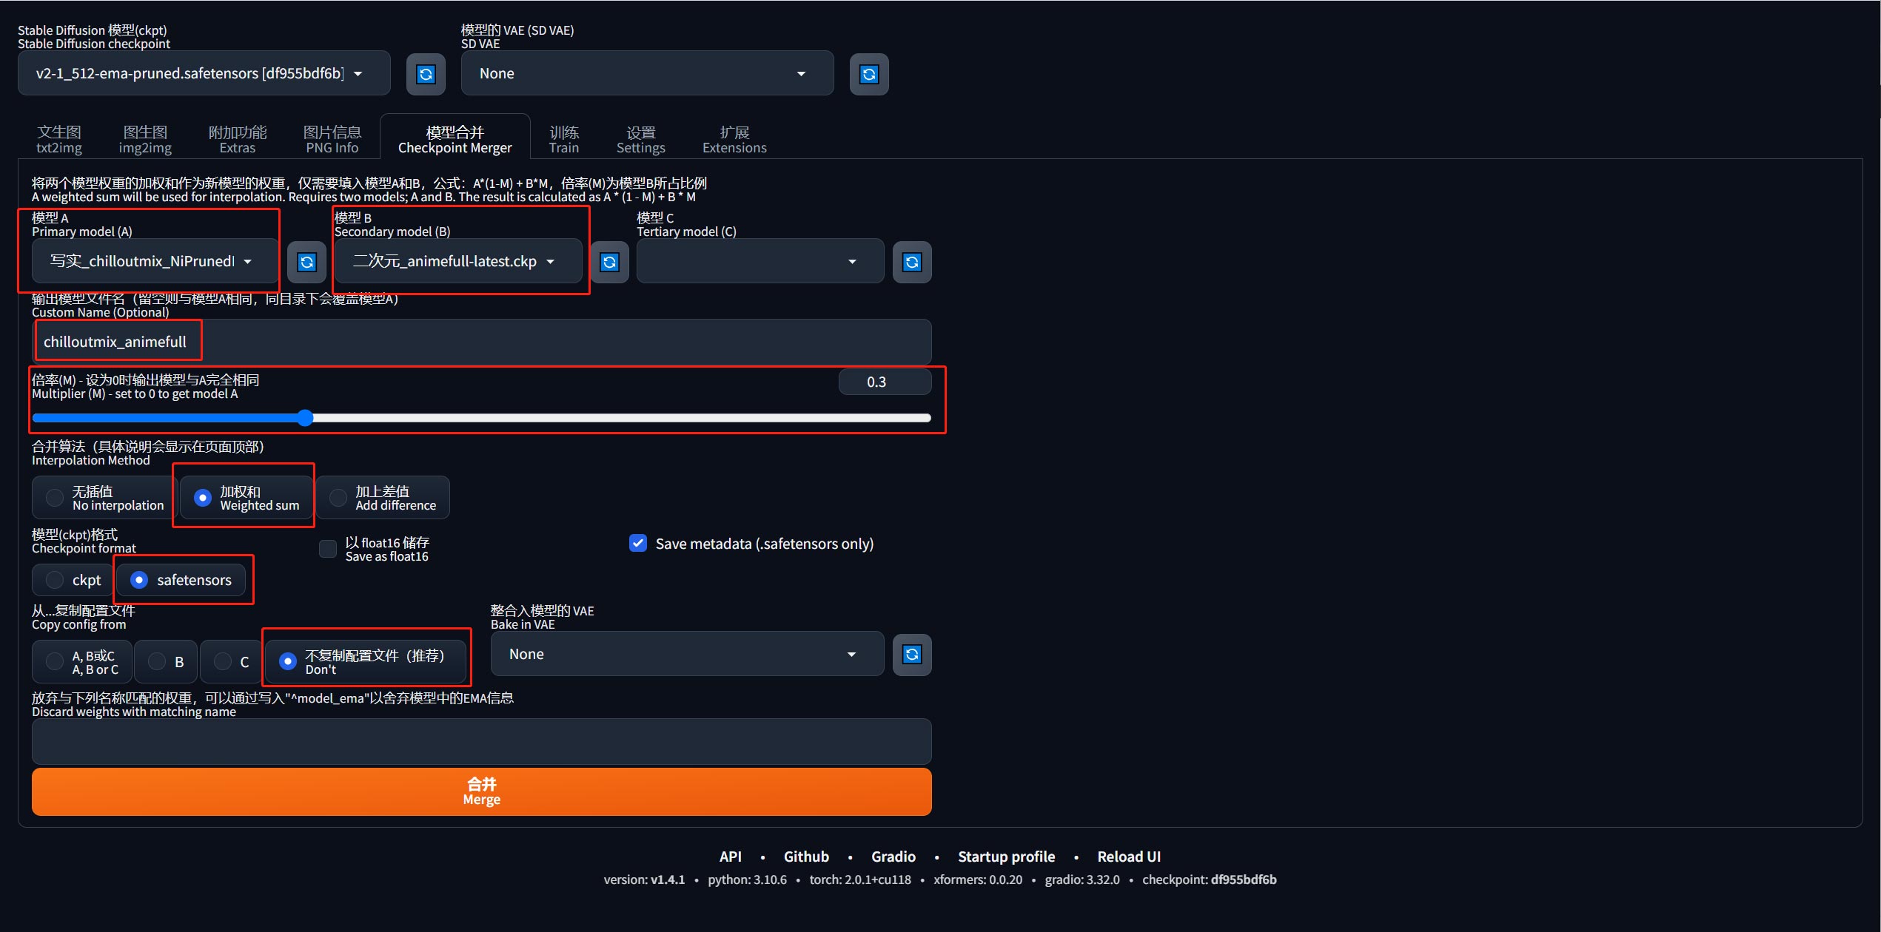Viewport: 1881px width, 932px height.
Task: Open the SD VAE dropdown
Action: (x=647, y=73)
